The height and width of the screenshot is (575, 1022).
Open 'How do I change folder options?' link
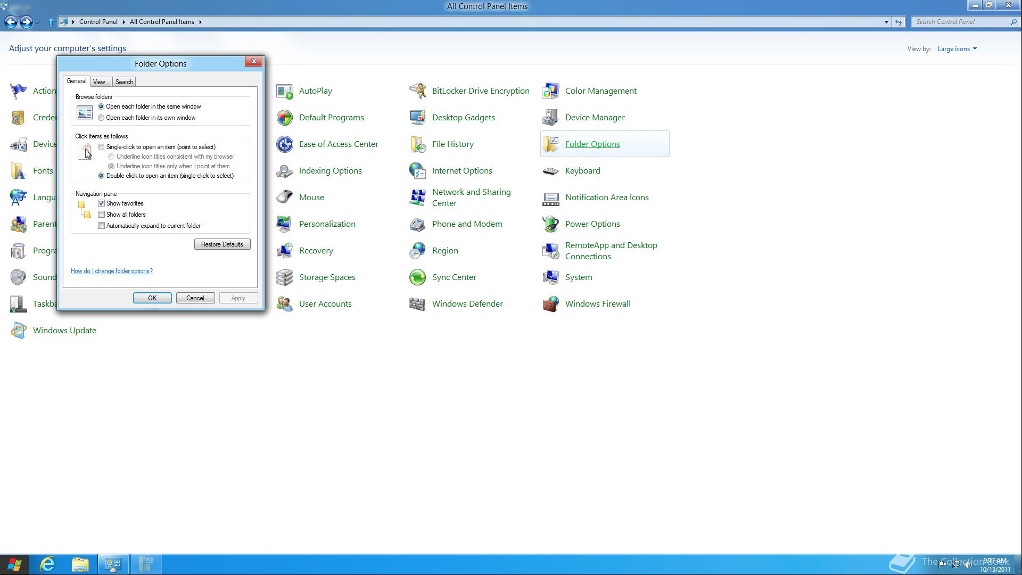pos(112,271)
